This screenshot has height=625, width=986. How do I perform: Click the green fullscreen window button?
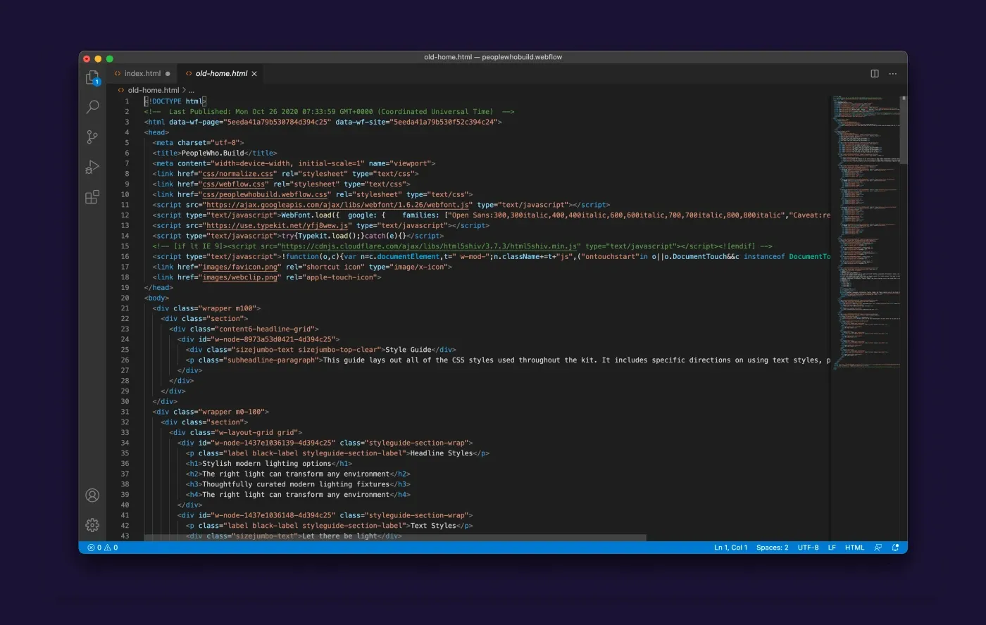[x=110, y=58]
